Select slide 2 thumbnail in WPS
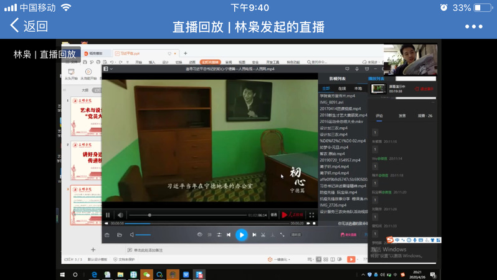Screen dimensions: 497x280 (86, 161)
